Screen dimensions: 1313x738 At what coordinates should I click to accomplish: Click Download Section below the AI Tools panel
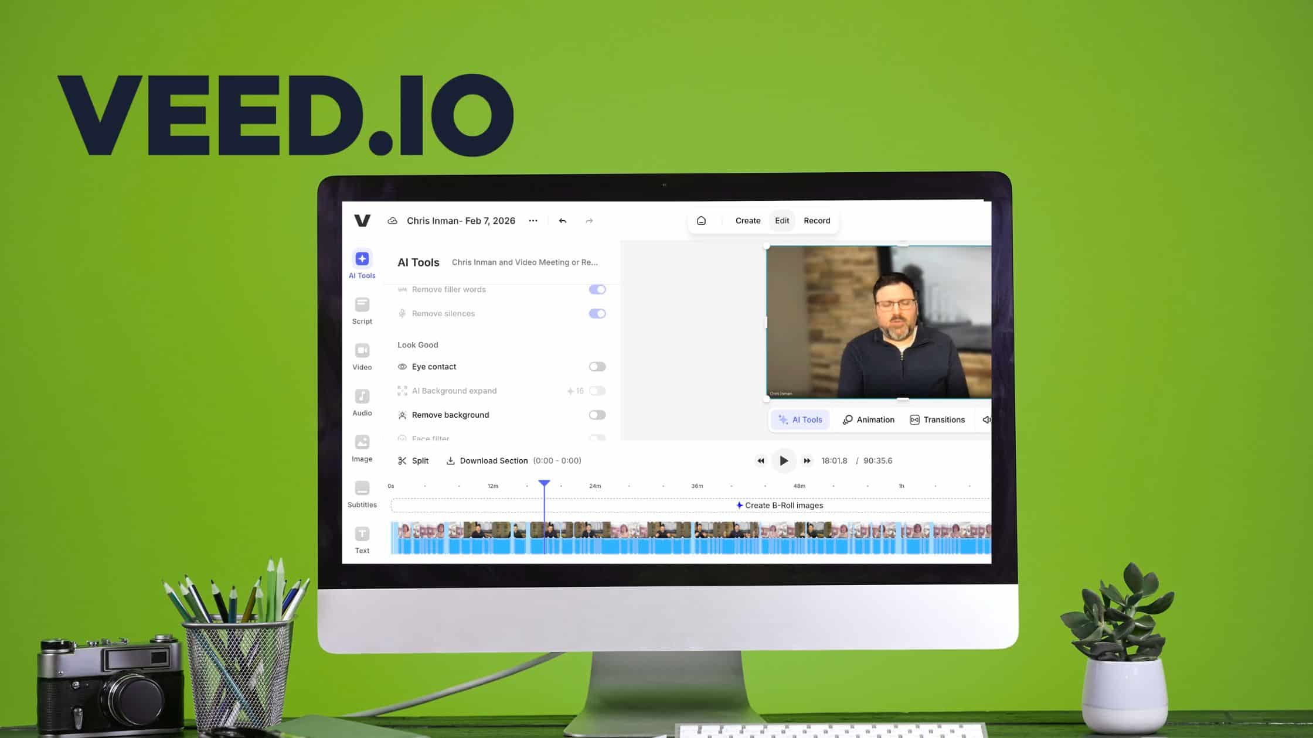point(493,460)
